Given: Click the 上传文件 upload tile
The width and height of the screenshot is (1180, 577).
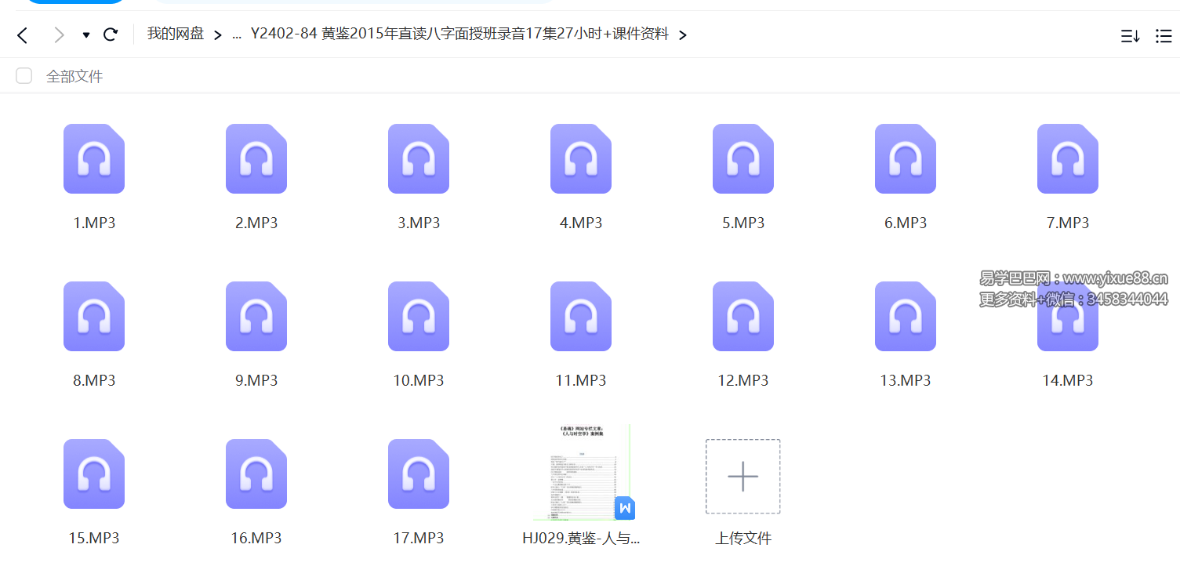Looking at the screenshot, I should pyautogui.click(x=742, y=477).
